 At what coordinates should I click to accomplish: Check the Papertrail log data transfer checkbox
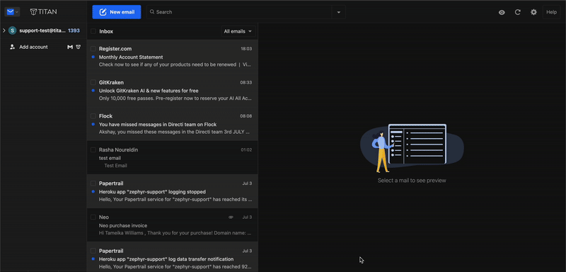(93, 251)
